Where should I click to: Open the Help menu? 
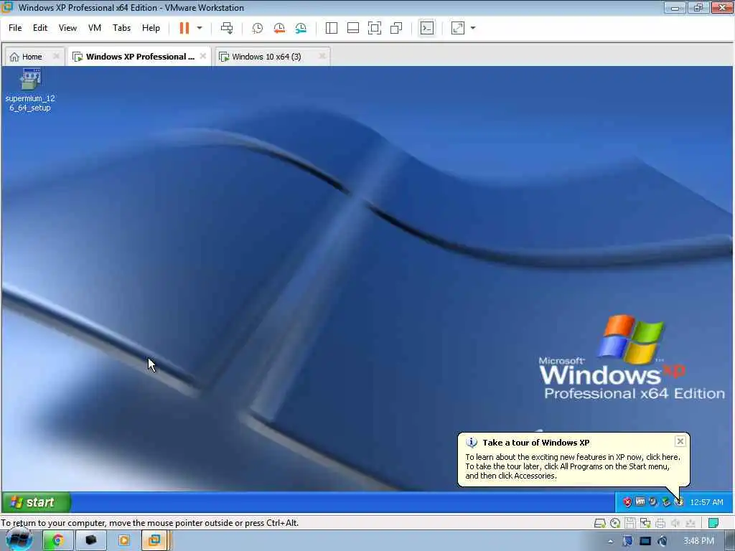151,28
